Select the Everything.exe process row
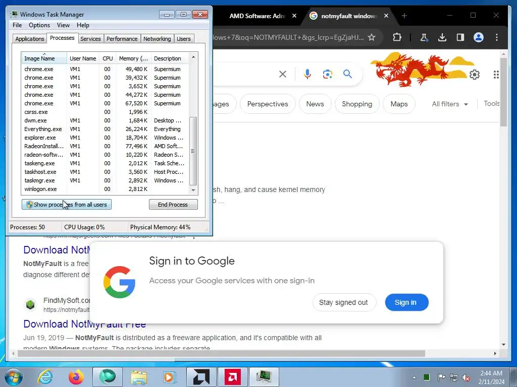The width and height of the screenshot is (517, 387). pos(105,129)
